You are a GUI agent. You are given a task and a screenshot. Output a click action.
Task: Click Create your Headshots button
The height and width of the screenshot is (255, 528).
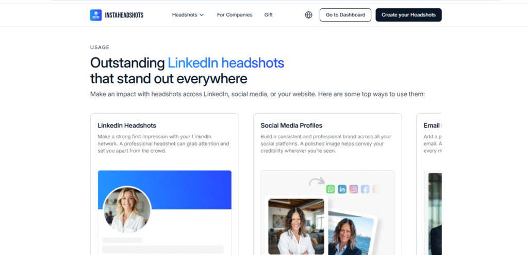(x=408, y=15)
